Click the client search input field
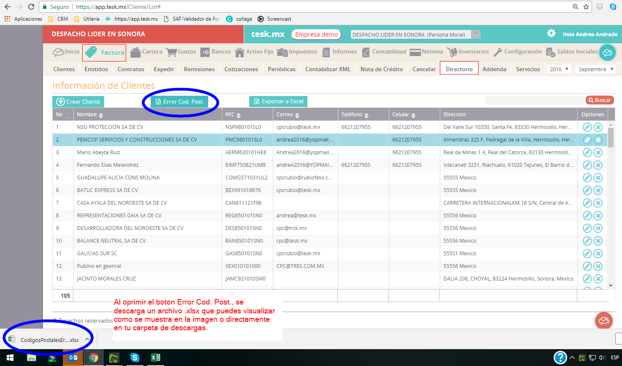The width and height of the screenshot is (622, 366). 534,100
